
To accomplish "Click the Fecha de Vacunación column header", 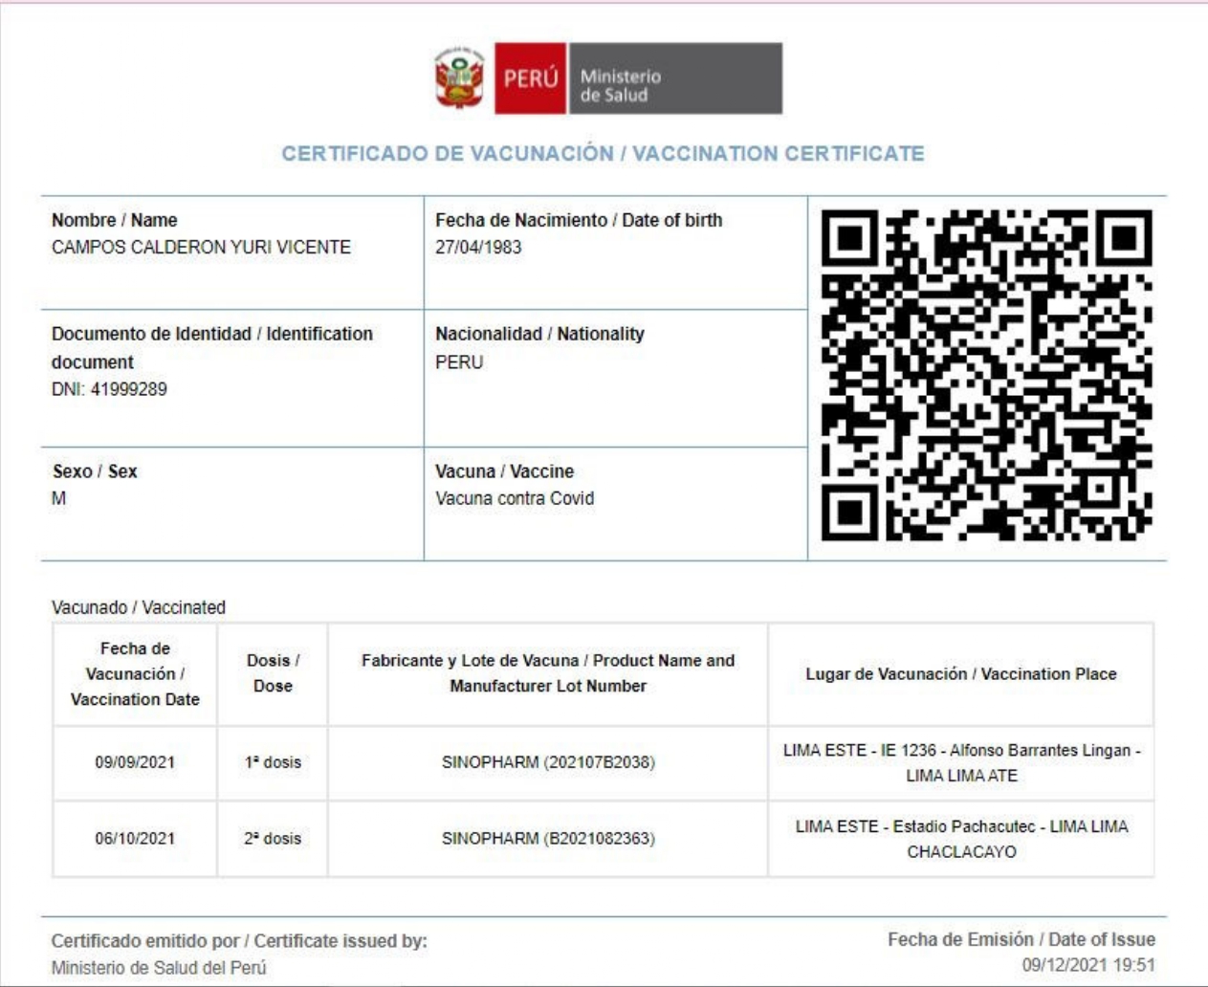I will click(x=135, y=673).
